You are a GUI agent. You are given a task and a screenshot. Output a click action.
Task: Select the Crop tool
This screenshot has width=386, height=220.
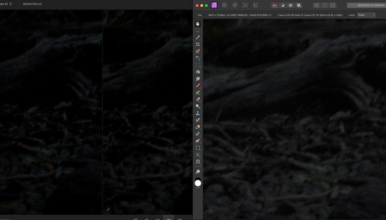point(198,44)
